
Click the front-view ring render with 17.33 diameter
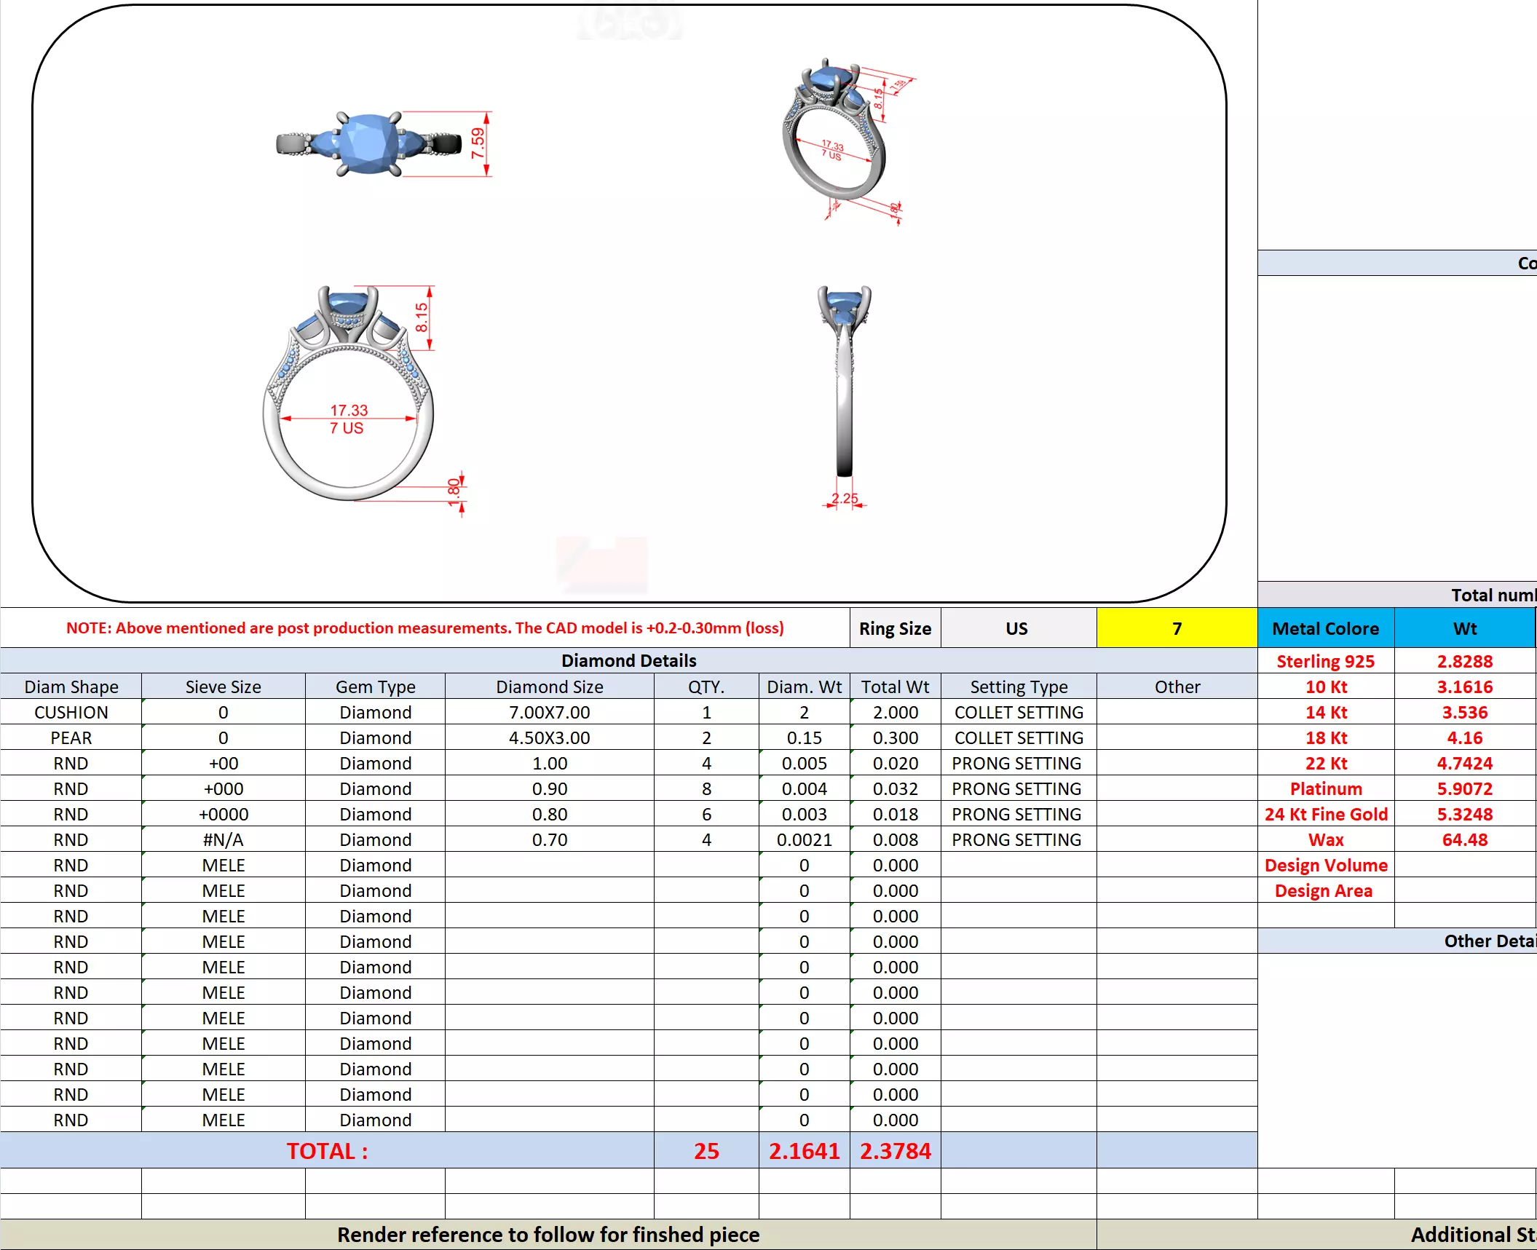[x=348, y=397]
